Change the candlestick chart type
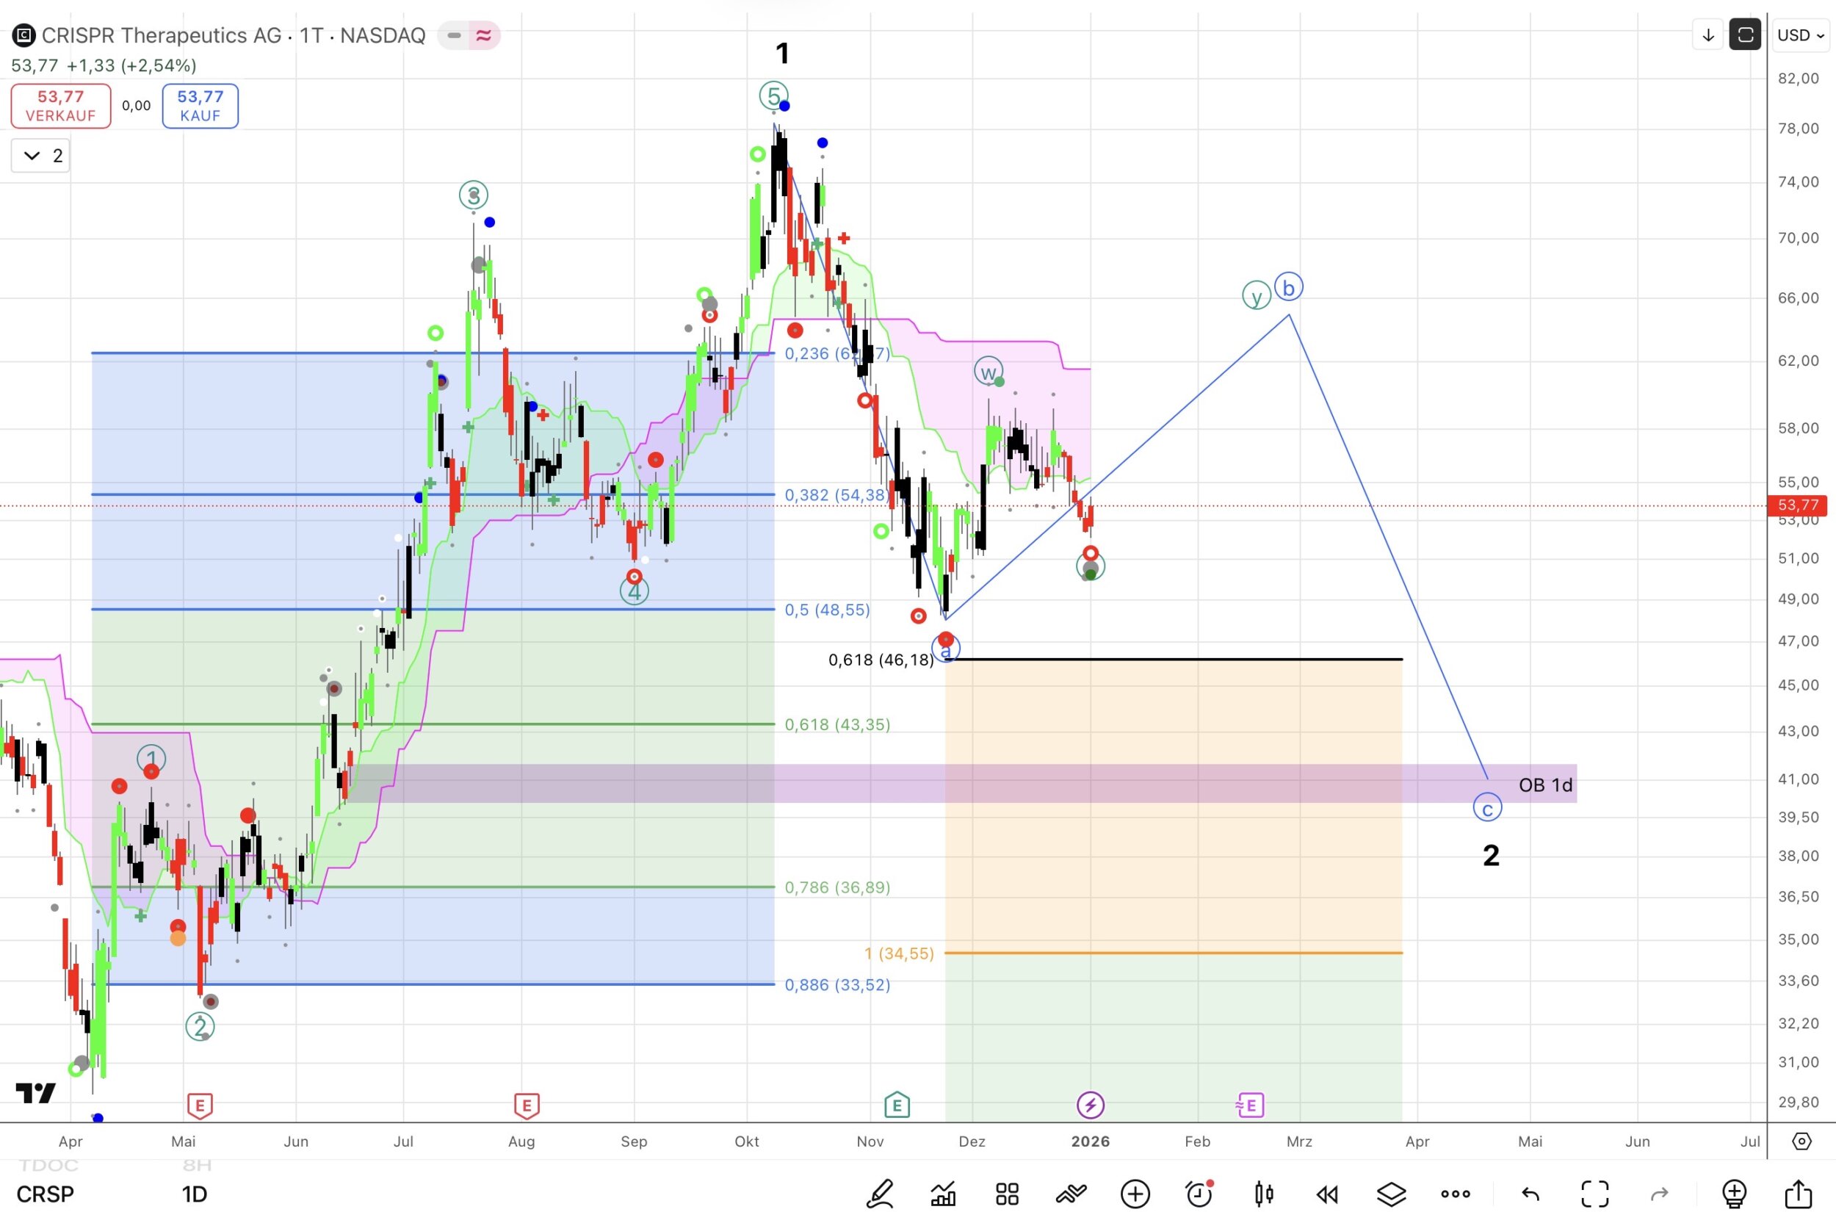 (x=1263, y=1194)
